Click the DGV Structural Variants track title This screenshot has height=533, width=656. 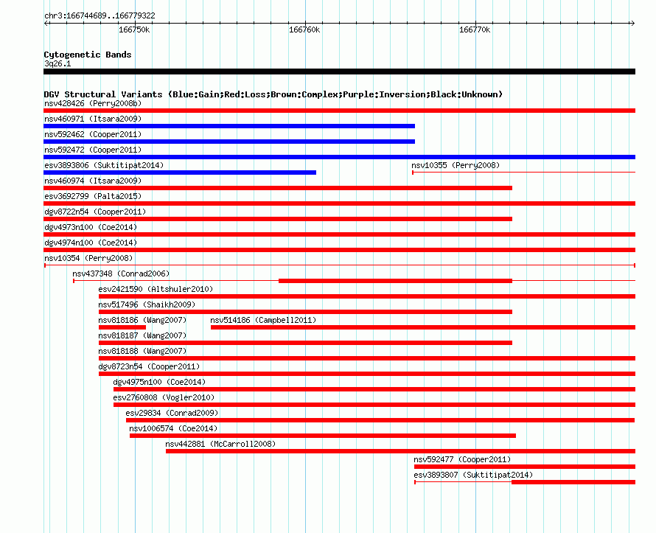pyautogui.click(x=273, y=94)
